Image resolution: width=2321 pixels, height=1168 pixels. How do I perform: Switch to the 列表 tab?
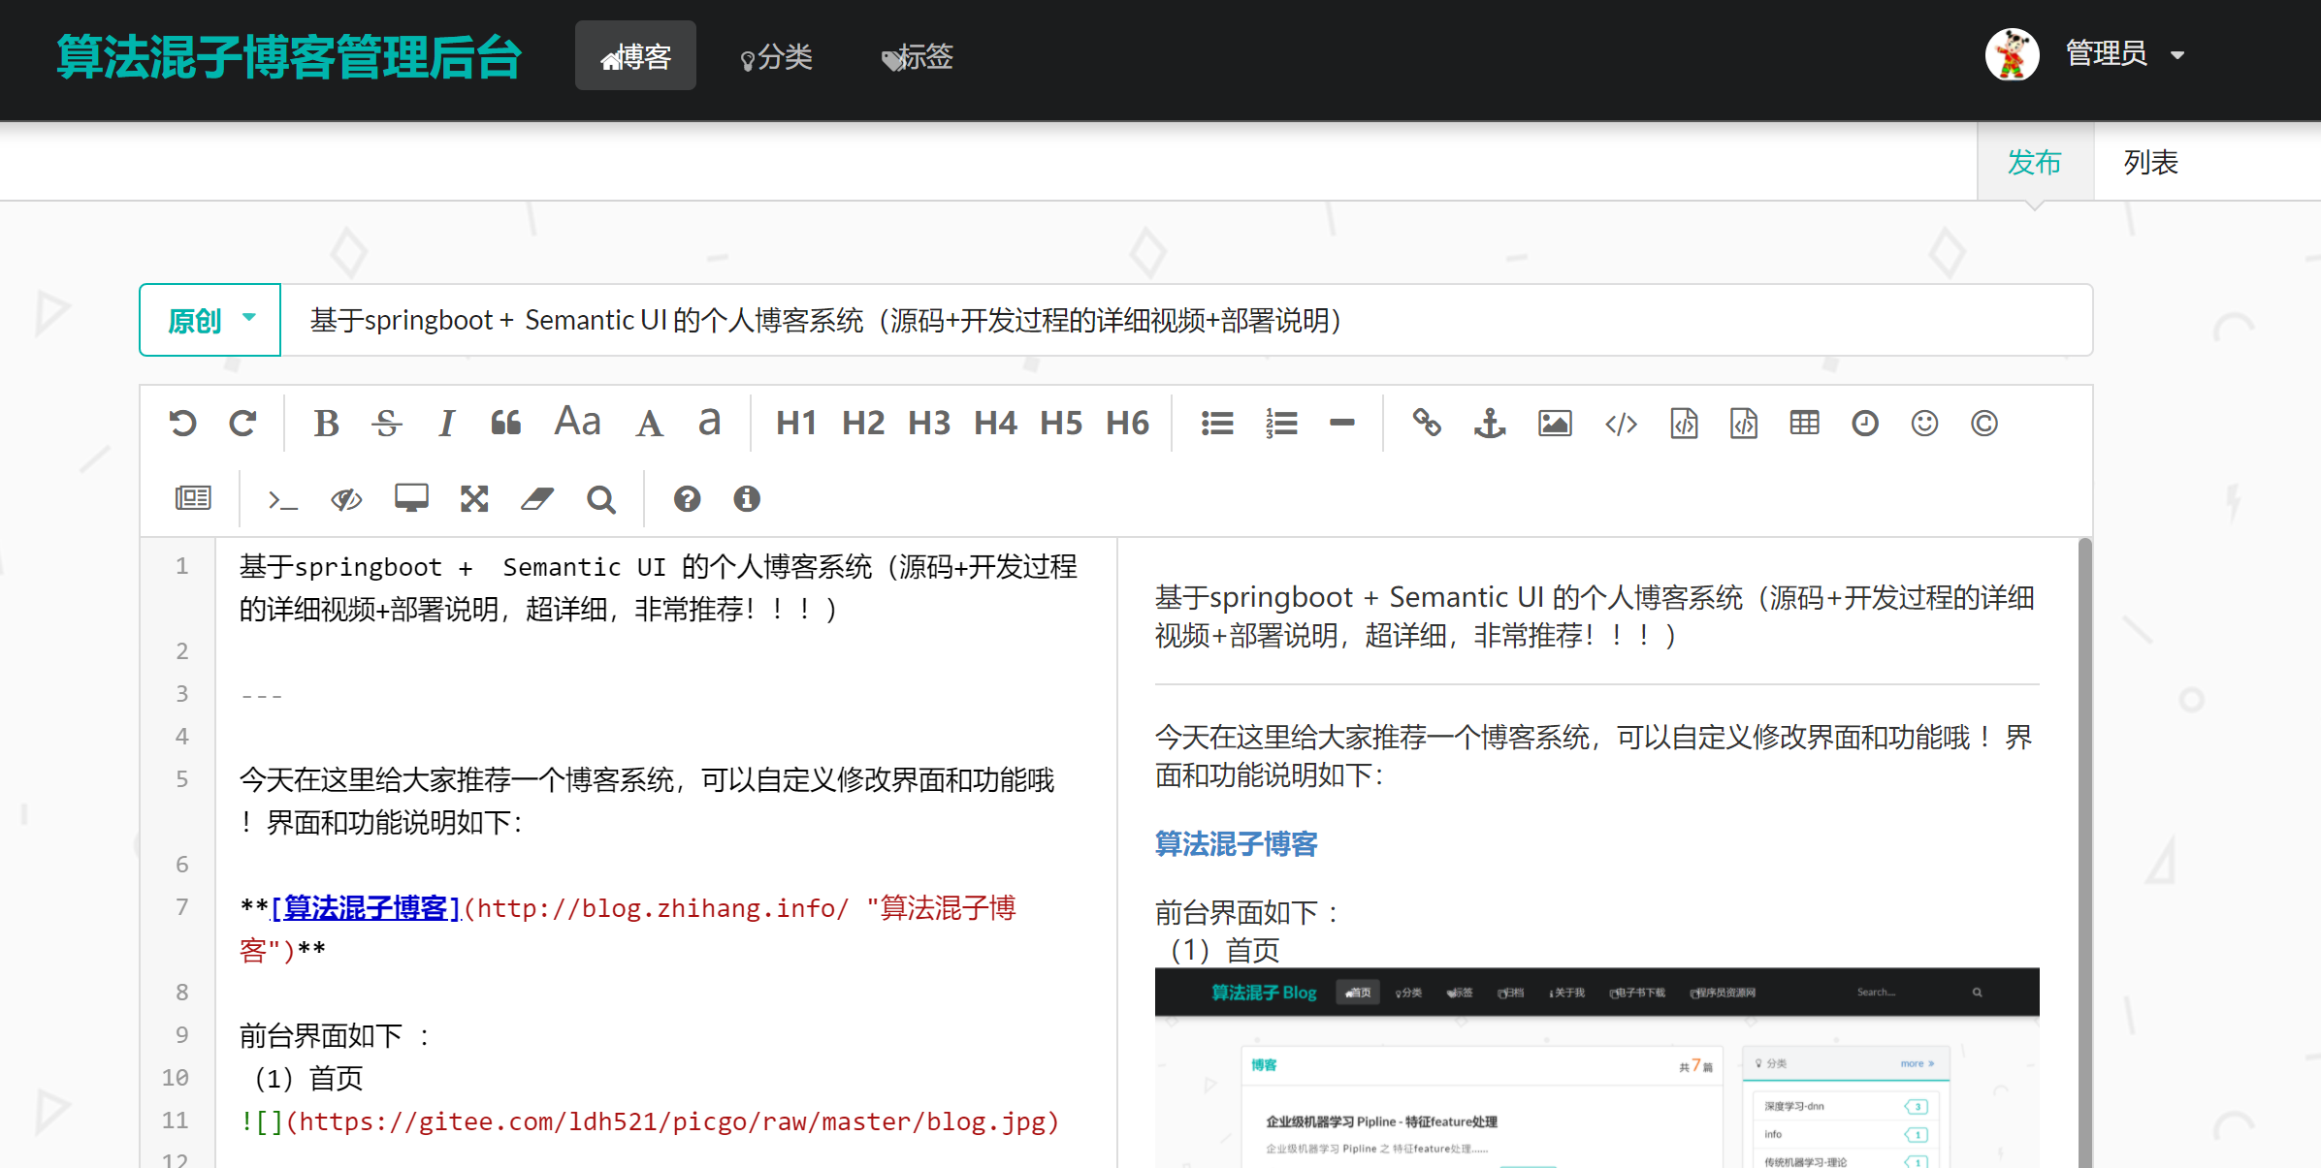pos(2150,162)
